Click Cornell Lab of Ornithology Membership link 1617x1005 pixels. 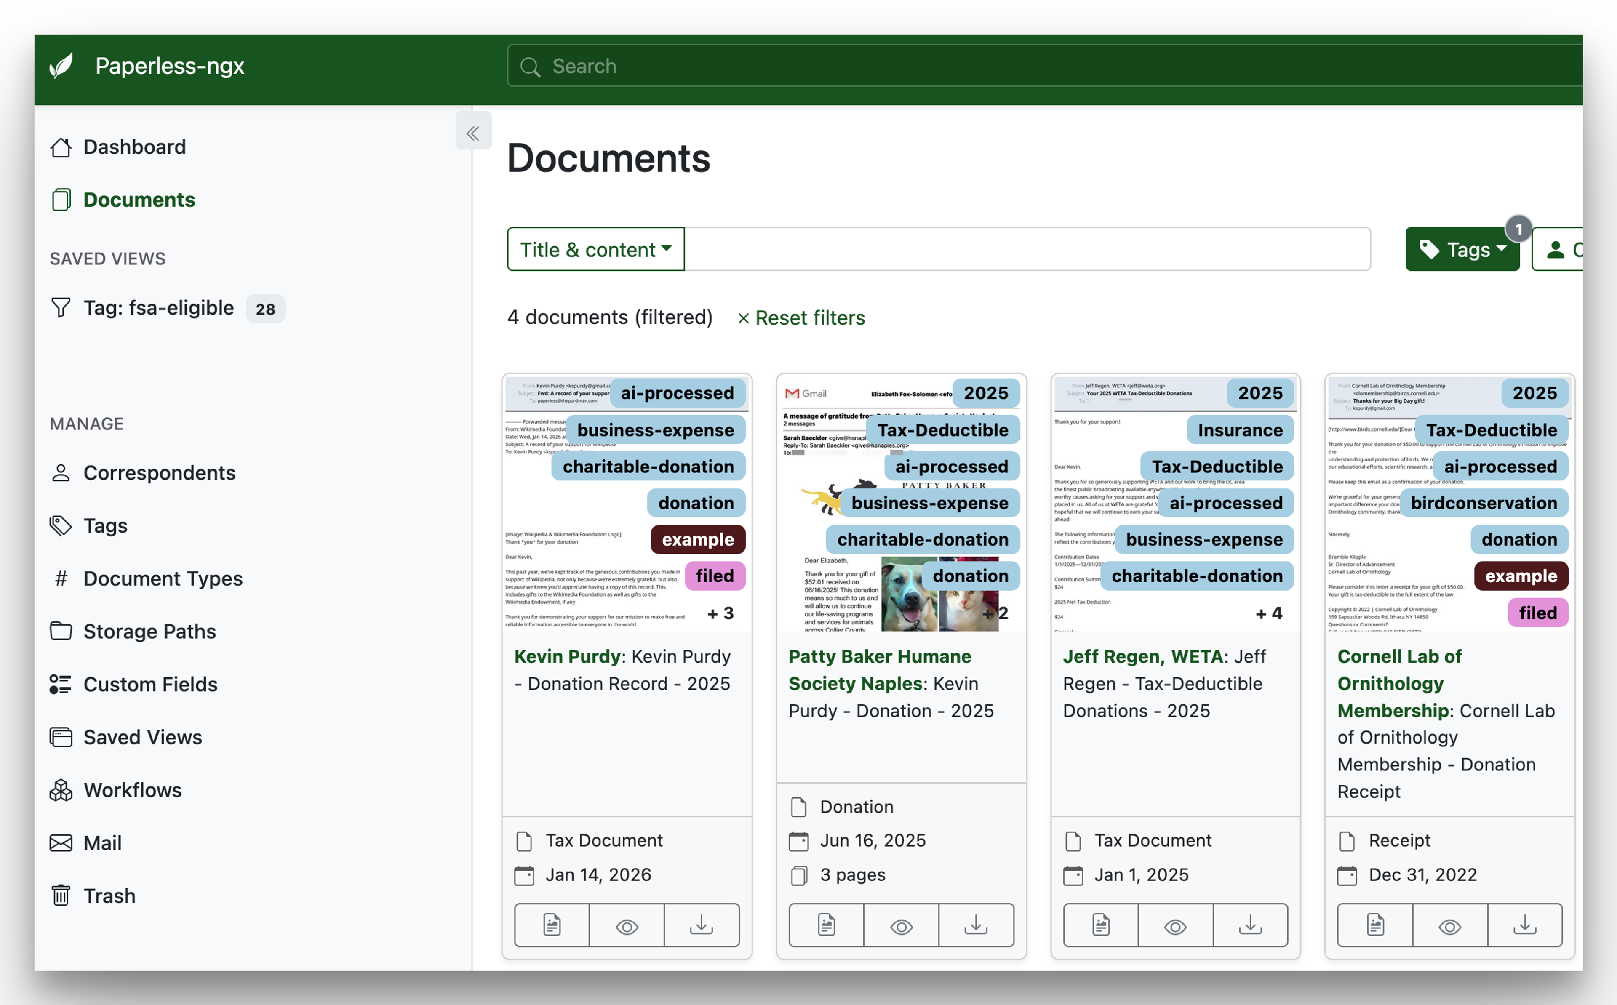coord(1399,683)
